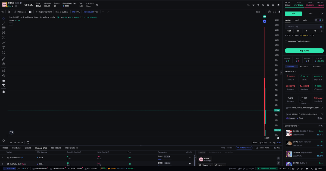Take a chart snapshot with camera icon
Viewport: 326px width, 171px height.
pos(280,12)
